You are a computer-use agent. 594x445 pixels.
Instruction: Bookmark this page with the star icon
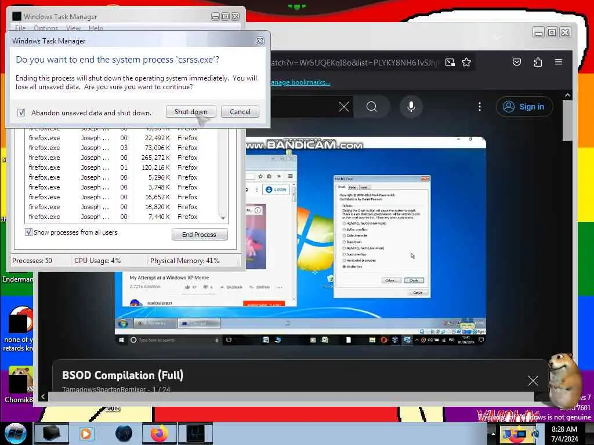466,63
